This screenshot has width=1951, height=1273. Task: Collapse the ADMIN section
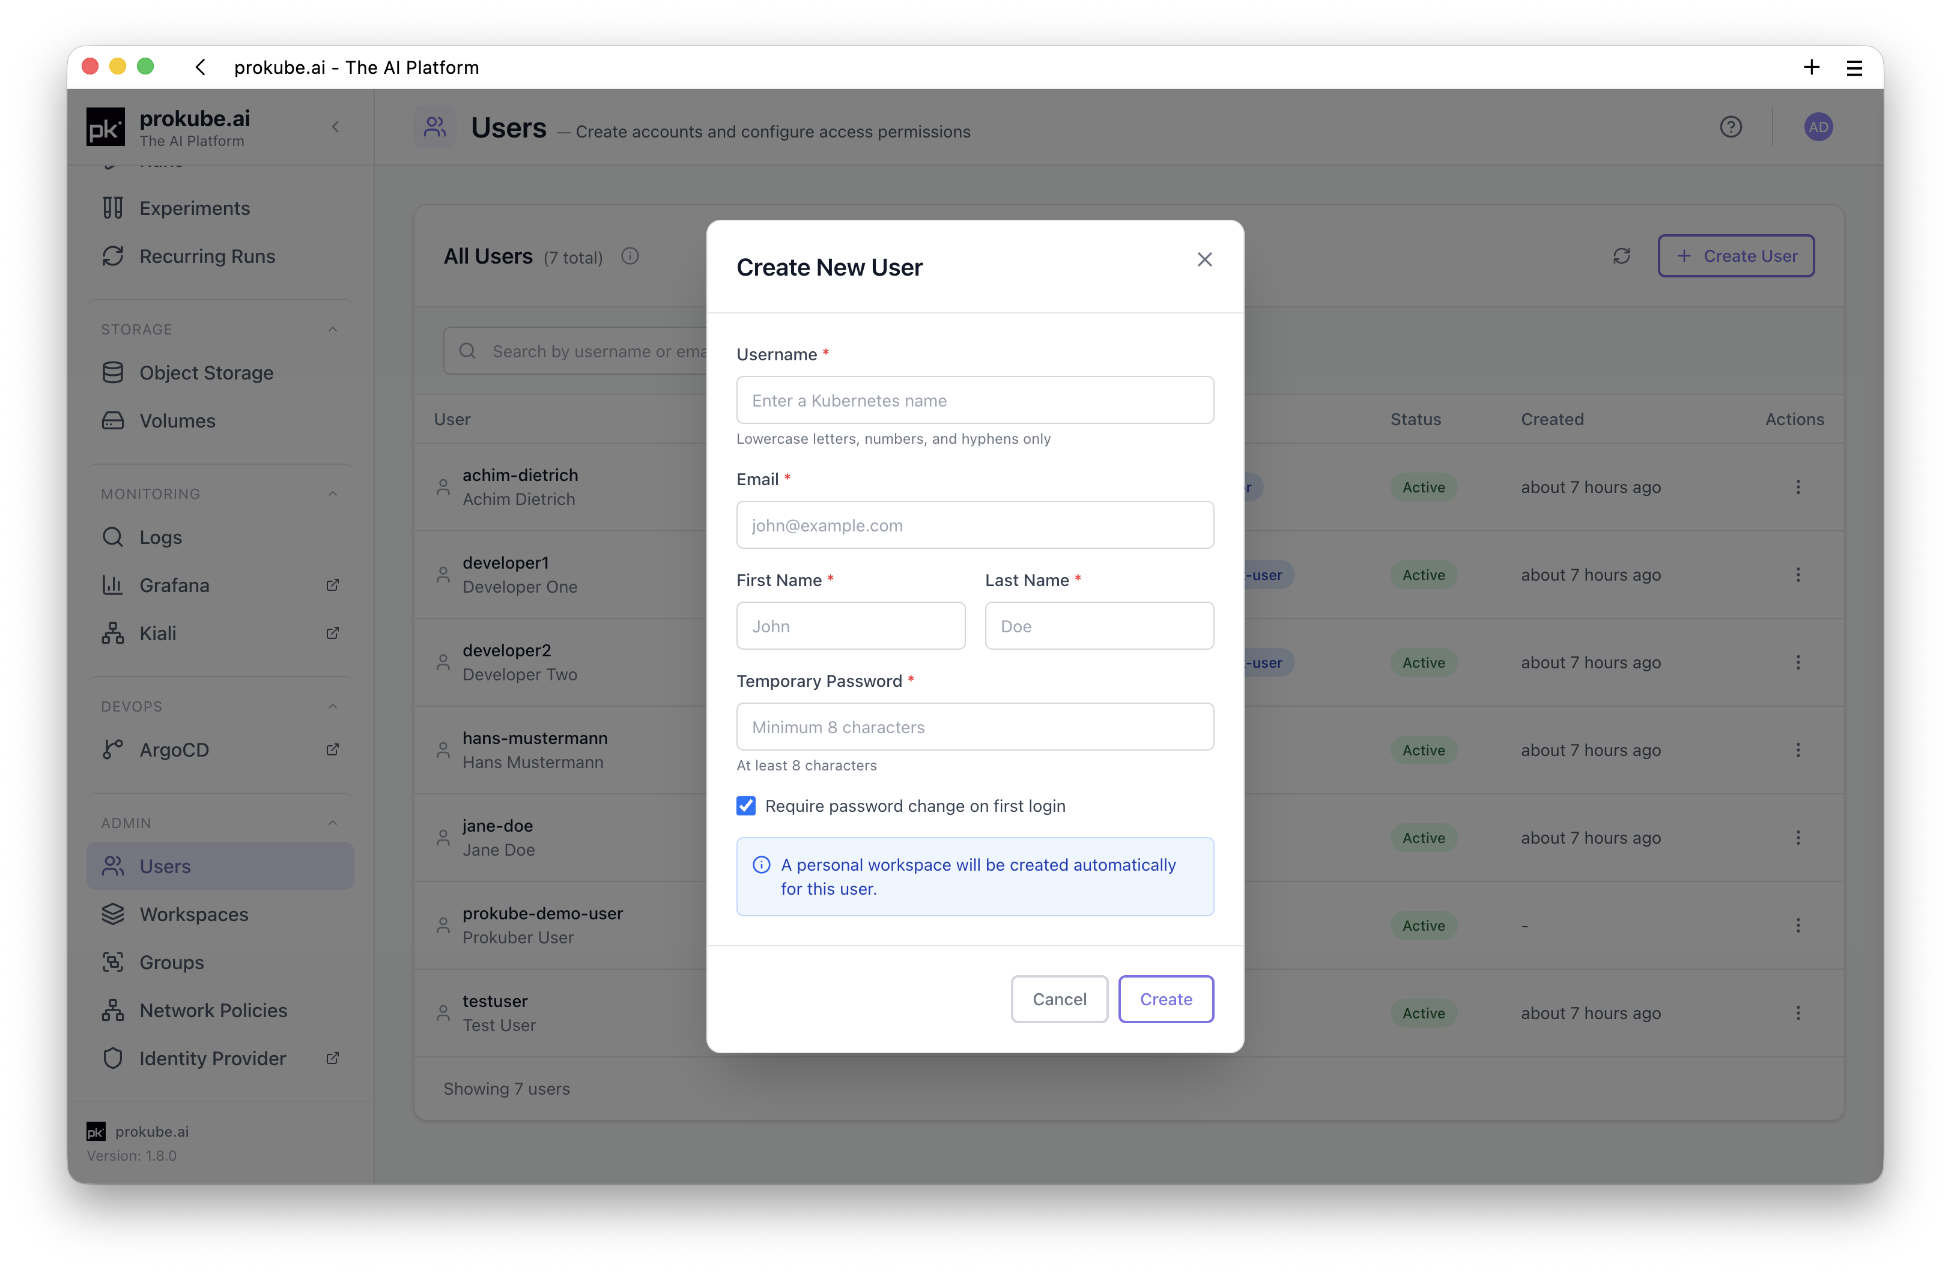tap(333, 822)
